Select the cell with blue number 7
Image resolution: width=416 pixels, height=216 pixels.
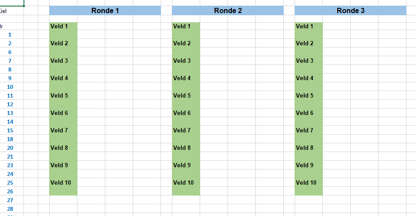(10, 61)
